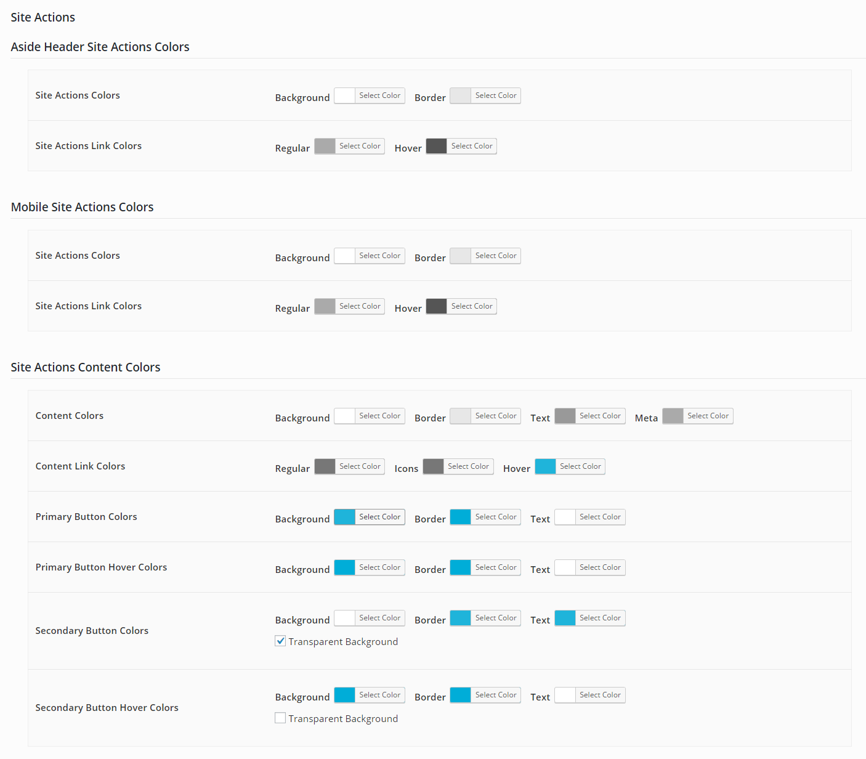Click Secondary Button Hover Colors Text swatch

[x=565, y=695]
